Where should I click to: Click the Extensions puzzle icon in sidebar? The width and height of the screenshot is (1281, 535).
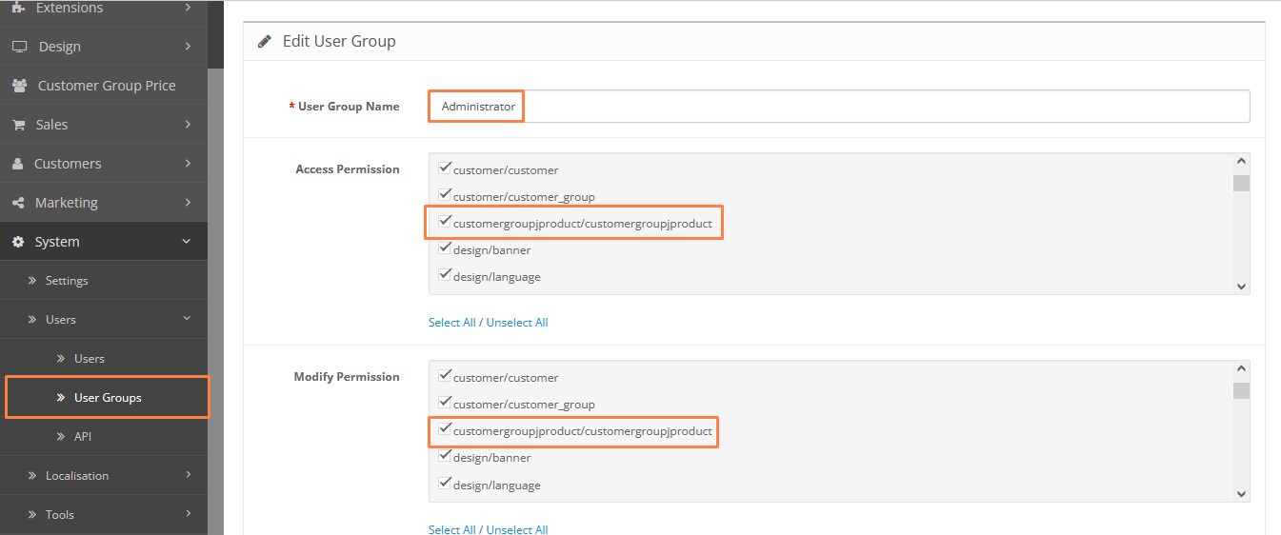(18, 8)
